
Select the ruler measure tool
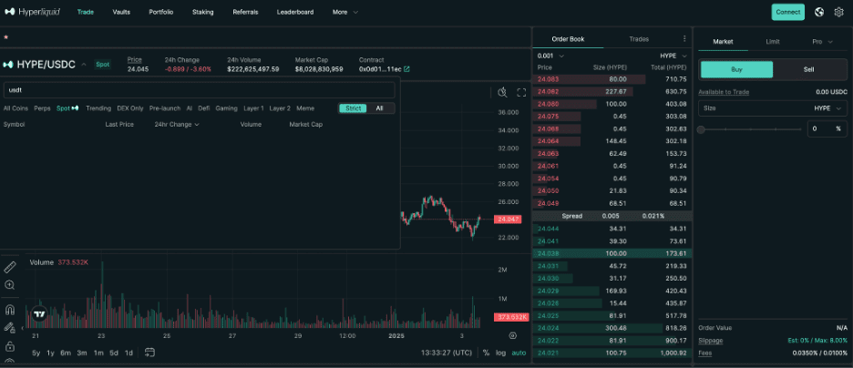pos(10,267)
